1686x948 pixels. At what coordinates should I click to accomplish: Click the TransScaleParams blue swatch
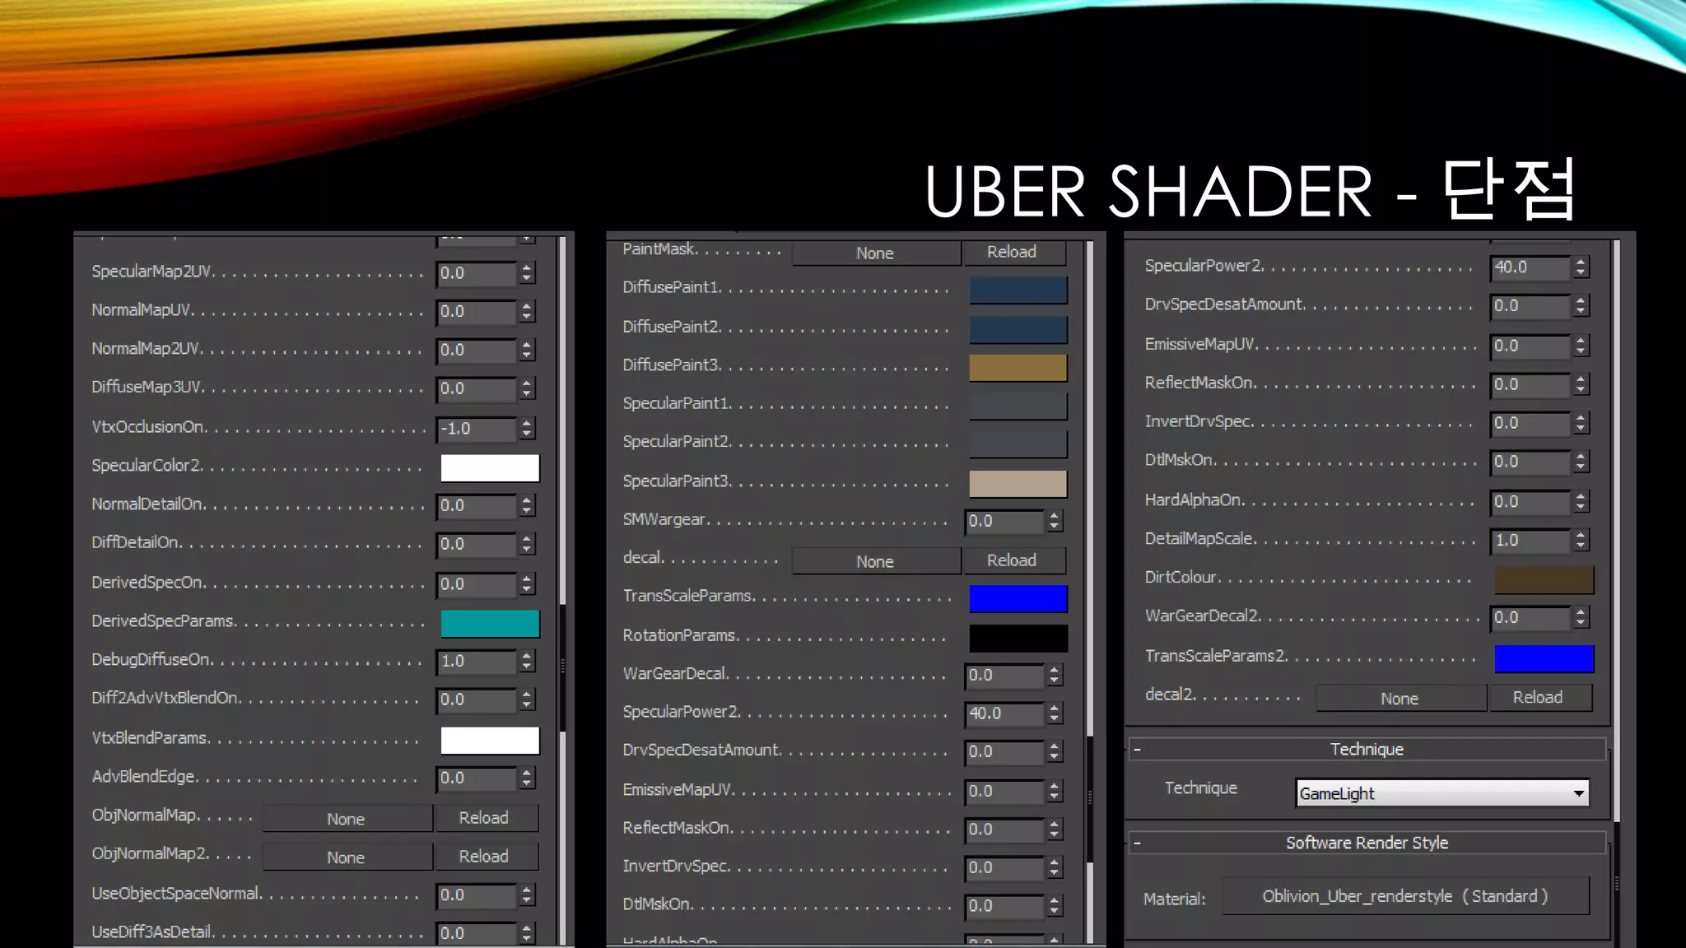(1018, 598)
